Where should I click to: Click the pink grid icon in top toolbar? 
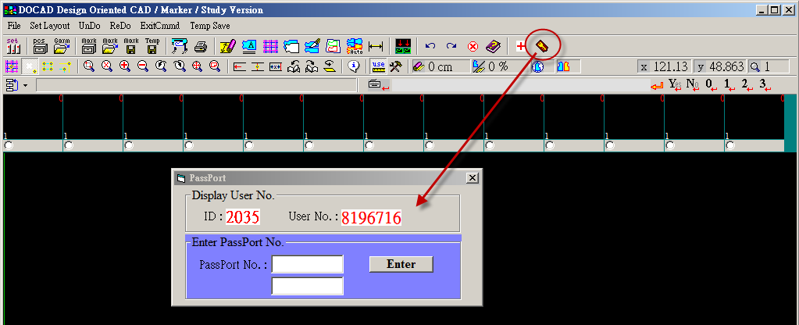[270, 47]
